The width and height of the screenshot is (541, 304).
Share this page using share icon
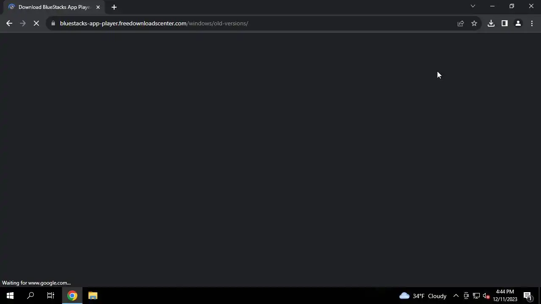pyautogui.click(x=461, y=24)
